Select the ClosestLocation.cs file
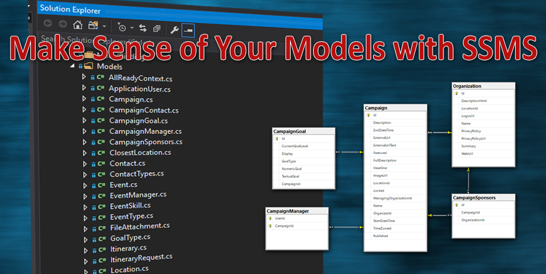546x274 pixels. (140, 153)
